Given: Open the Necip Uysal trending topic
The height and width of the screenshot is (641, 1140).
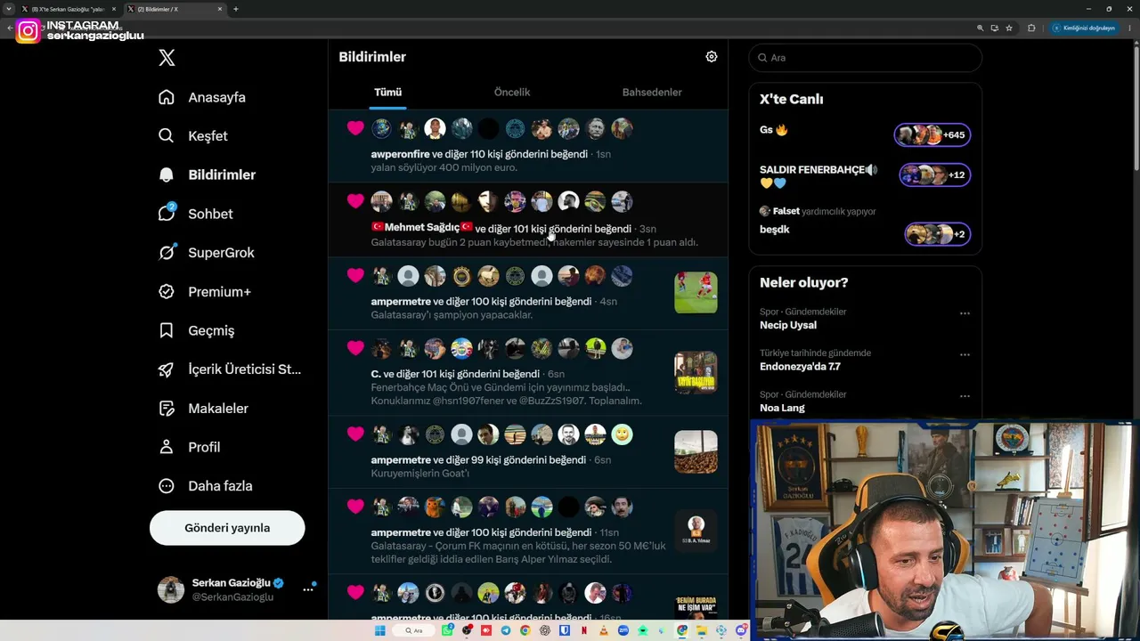Looking at the screenshot, I should 788,325.
